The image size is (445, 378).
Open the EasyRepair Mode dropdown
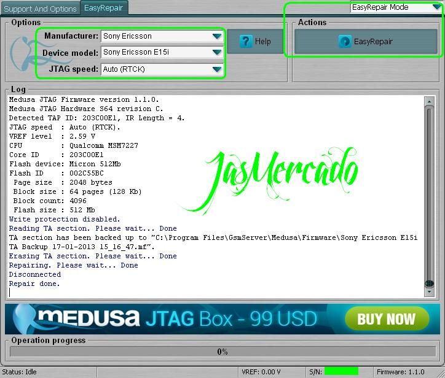(396, 7)
